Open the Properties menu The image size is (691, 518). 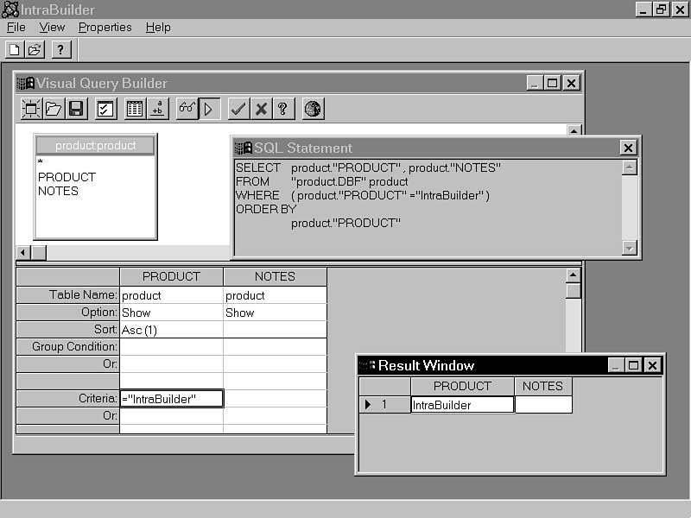click(105, 27)
